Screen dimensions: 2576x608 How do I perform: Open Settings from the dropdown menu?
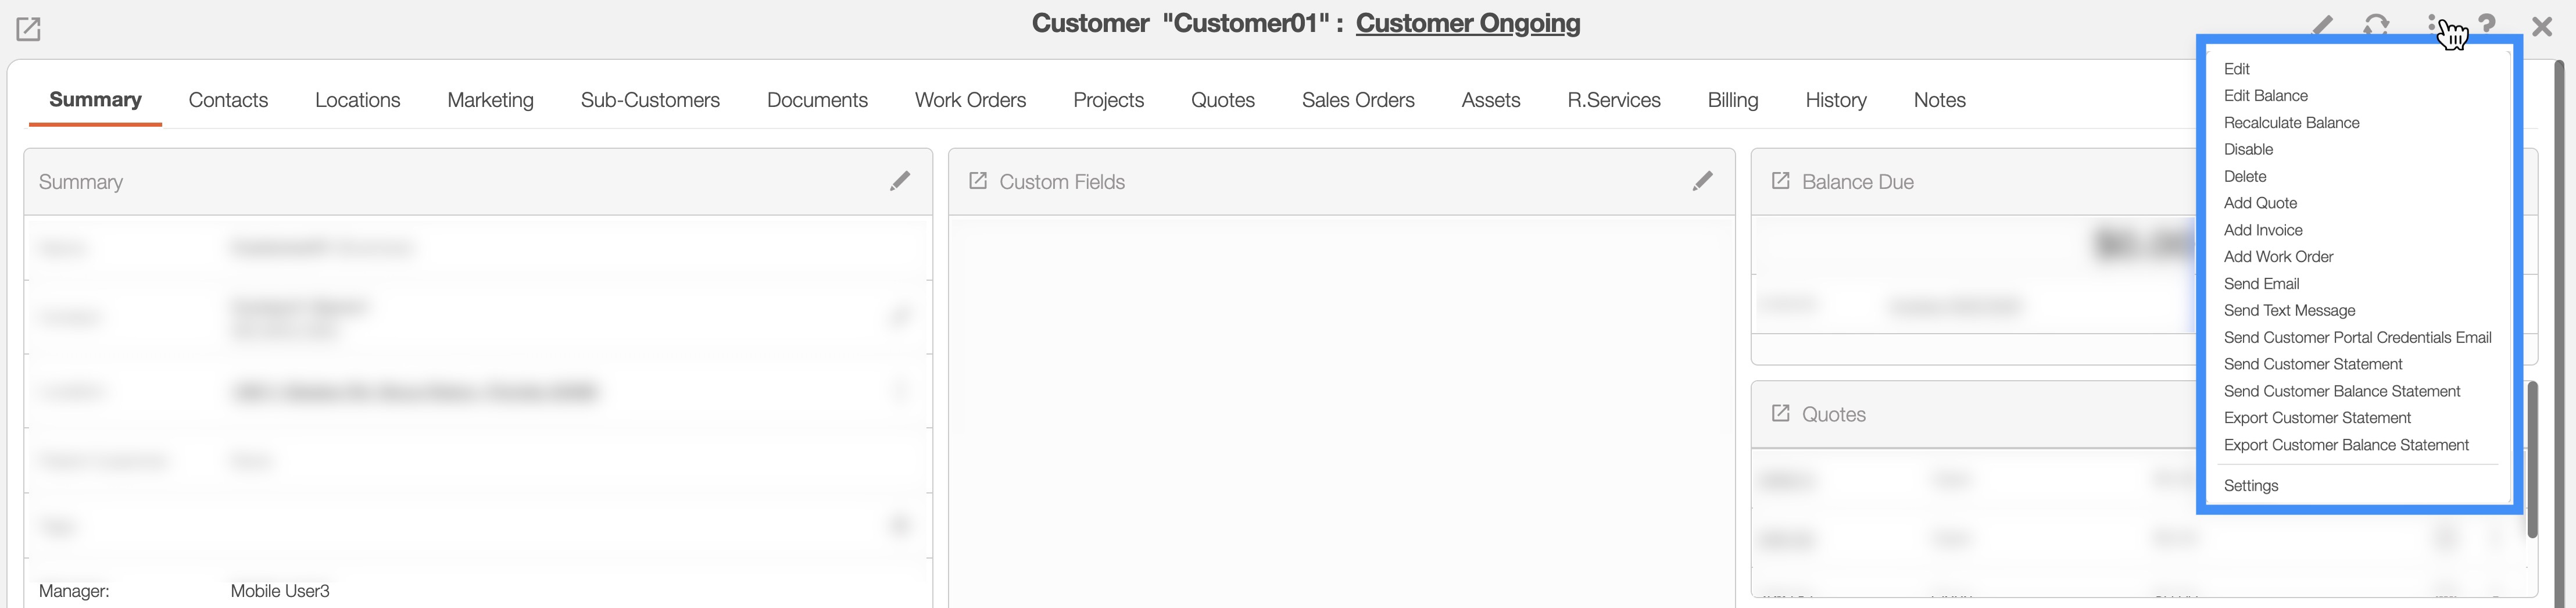pos(2251,486)
